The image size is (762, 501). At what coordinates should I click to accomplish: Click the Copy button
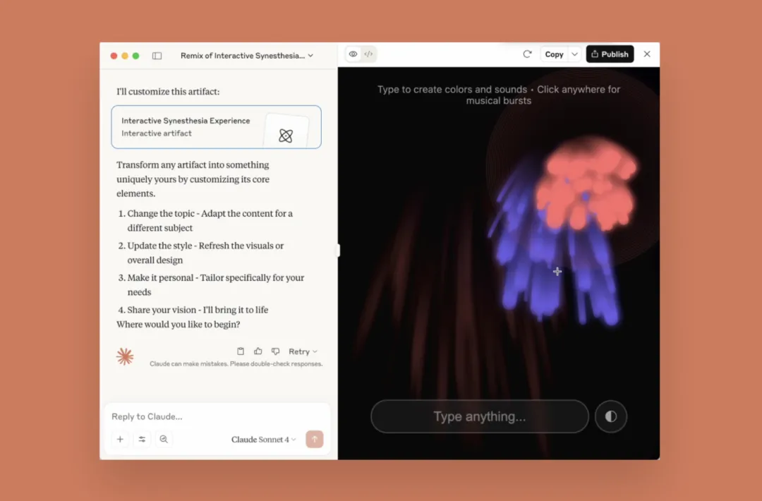click(554, 54)
